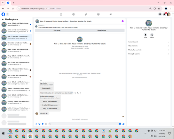Image resolution: width=174 pixels, height=139 pixels.
Task: Open the Facebook apps grid menu icon
Action: tap(160, 14)
